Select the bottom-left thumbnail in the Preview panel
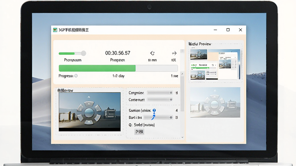 pos(198,75)
